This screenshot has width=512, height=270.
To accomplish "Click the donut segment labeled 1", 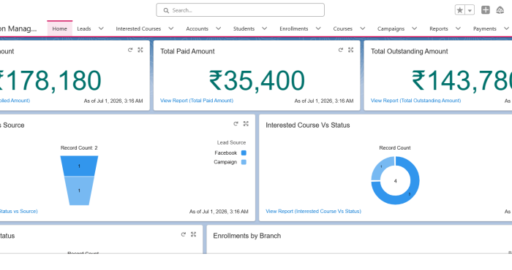I will point(381,167).
